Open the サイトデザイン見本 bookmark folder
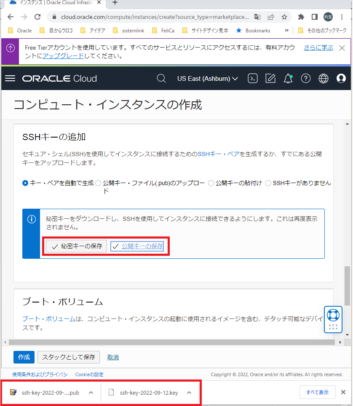Viewport: 353px width, 406px height. pyautogui.click(x=205, y=31)
